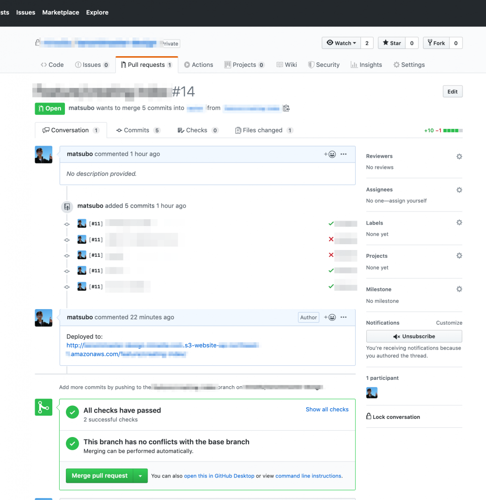Click the red failed check on second commit
The height and width of the screenshot is (500, 486).
(x=330, y=239)
